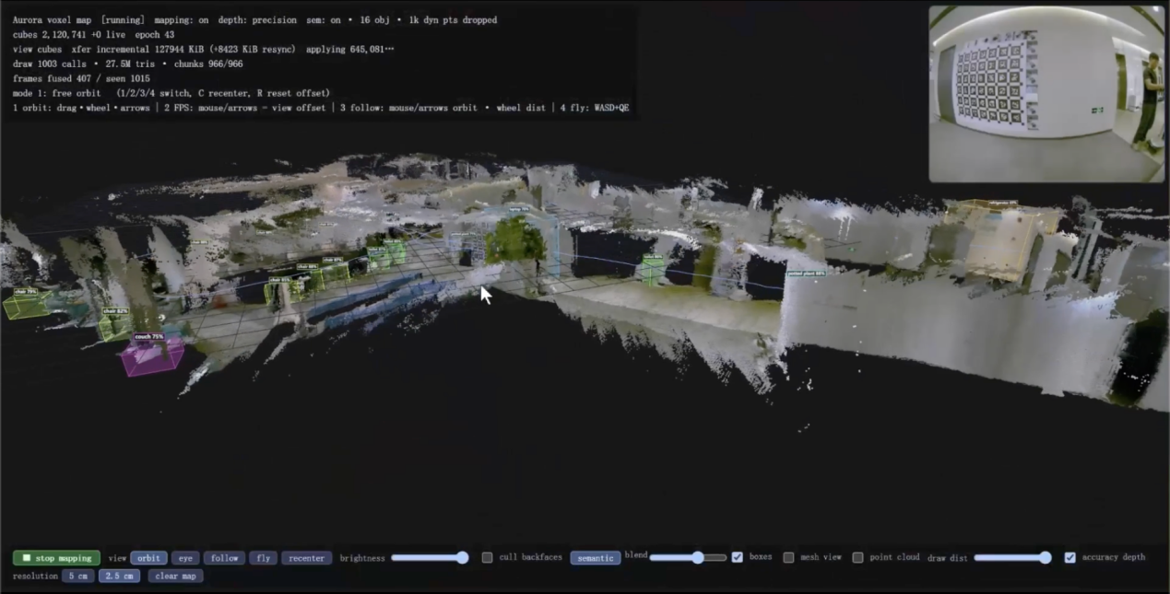
Task: Recenter the map view
Action: point(308,558)
